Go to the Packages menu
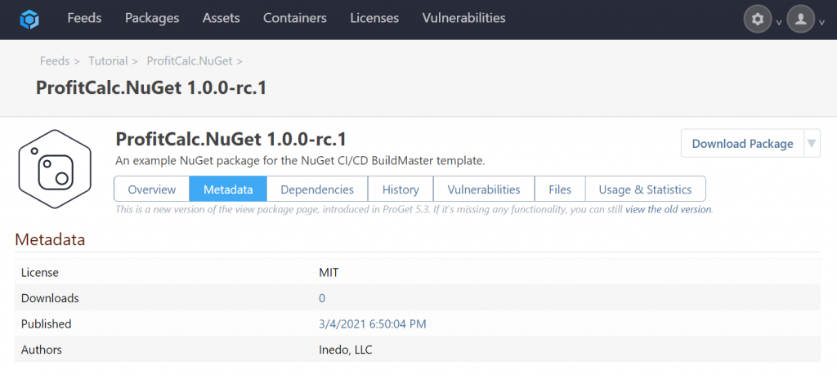This screenshot has width=837, height=379. 152,18
